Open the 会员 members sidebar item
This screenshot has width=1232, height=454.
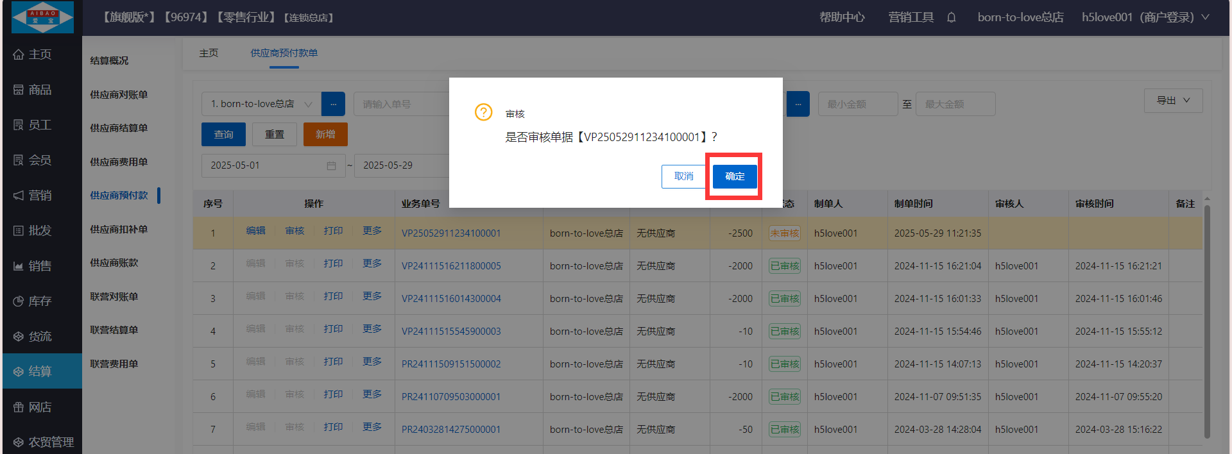click(40, 160)
